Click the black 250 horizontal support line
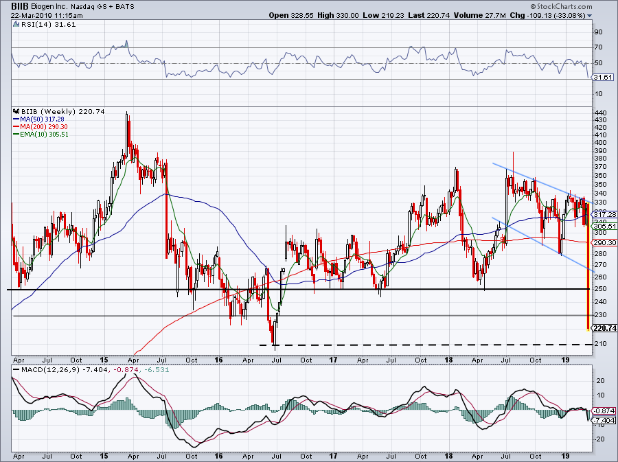The width and height of the screenshot is (618, 462). point(299,290)
